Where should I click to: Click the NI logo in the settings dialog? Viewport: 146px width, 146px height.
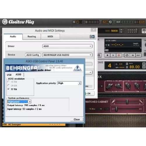(x=92, y=36)
